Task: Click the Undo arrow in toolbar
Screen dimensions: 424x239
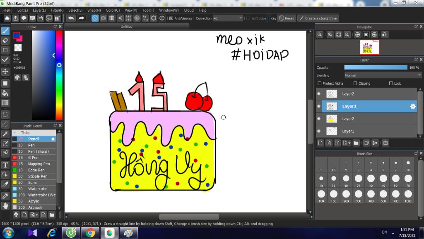Action: point(71,18)
